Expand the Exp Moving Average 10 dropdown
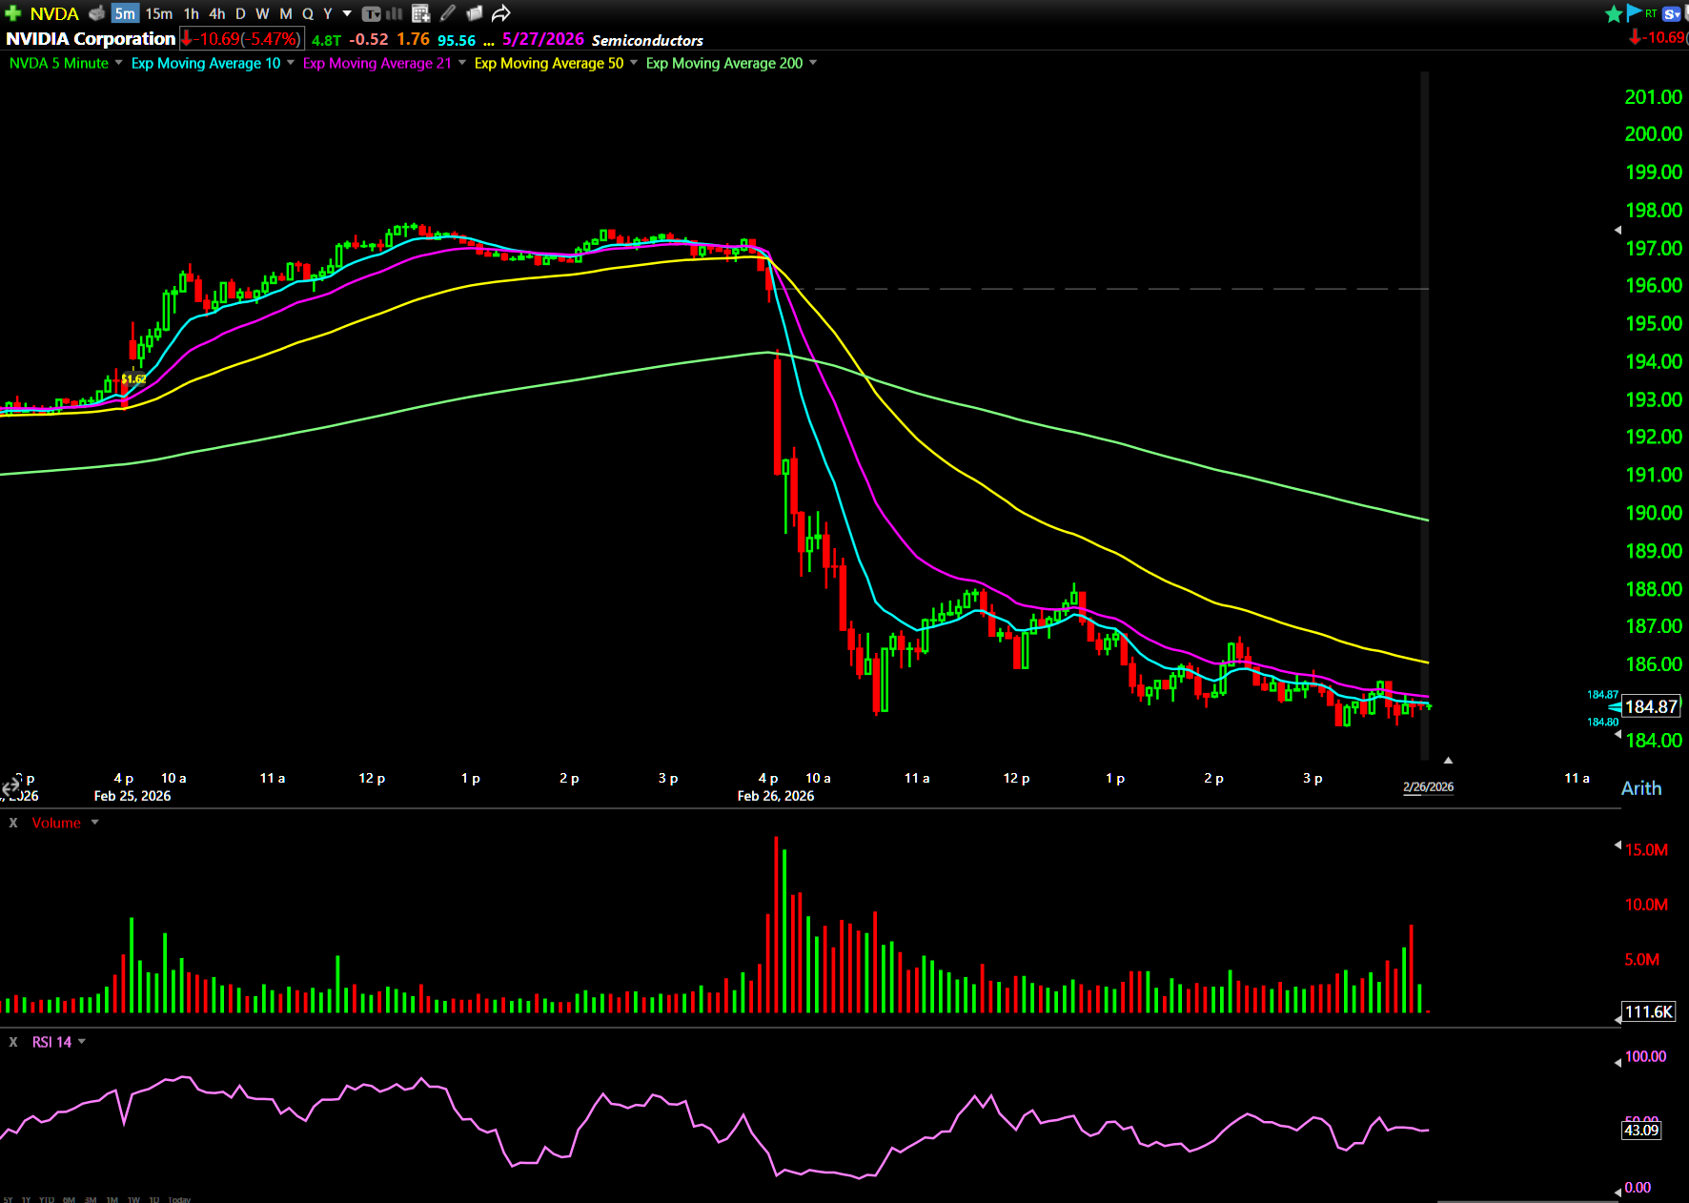The image size is (1689, 1203). coord(290,63)
